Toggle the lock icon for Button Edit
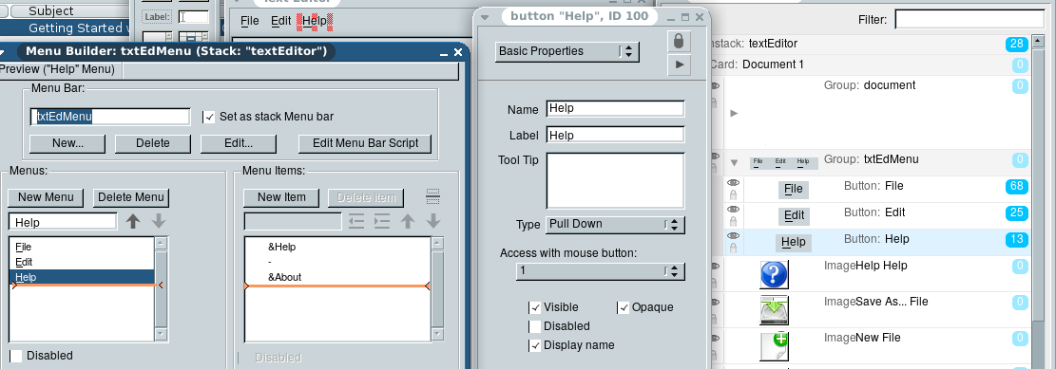Screen dimensions: 1056x369 pos(734,222)
